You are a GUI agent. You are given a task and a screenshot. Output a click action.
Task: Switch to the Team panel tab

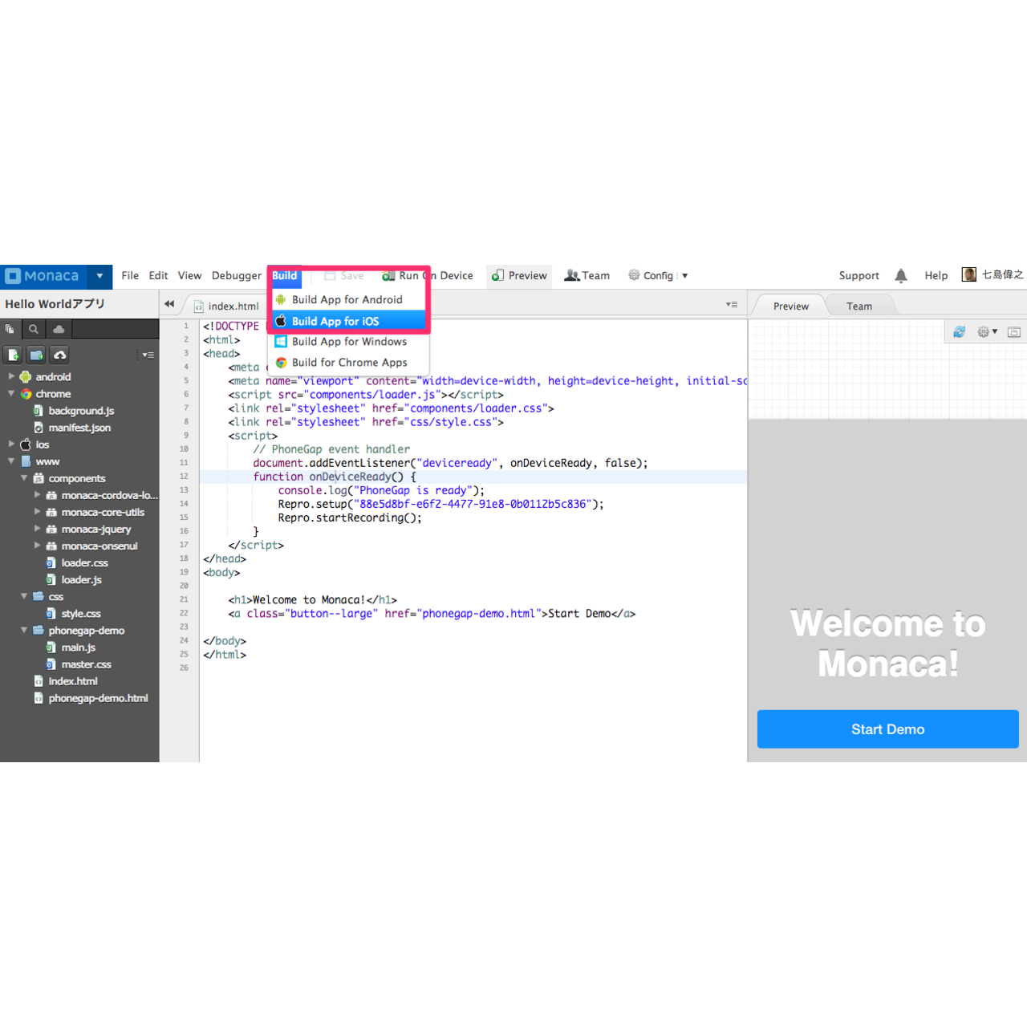(859, 306)
